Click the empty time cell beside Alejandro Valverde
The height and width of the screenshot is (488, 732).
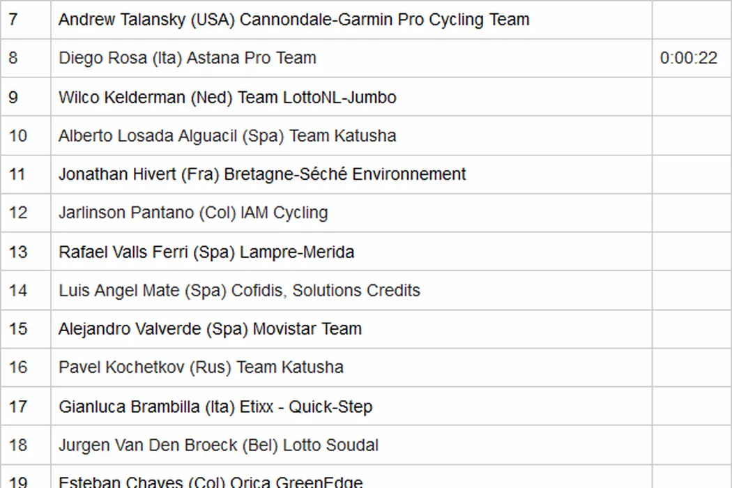point(691,328)
